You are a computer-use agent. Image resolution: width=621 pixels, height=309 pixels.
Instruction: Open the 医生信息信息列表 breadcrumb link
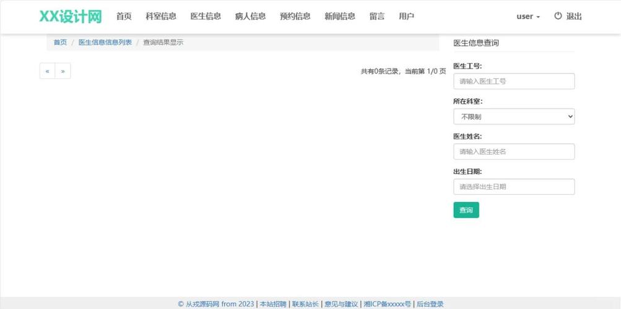[105, 42]
